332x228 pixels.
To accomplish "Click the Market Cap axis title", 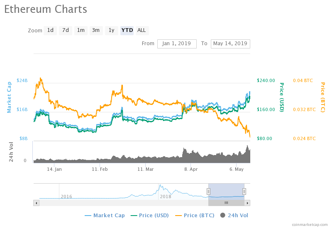I will point(9,97).
